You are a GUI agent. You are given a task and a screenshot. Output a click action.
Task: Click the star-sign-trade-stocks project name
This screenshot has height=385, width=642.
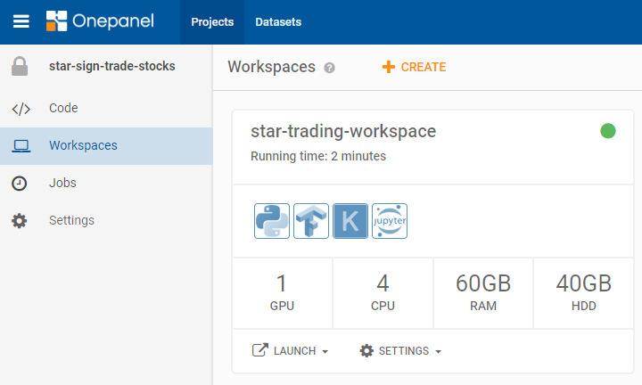(x=112, y=66)
